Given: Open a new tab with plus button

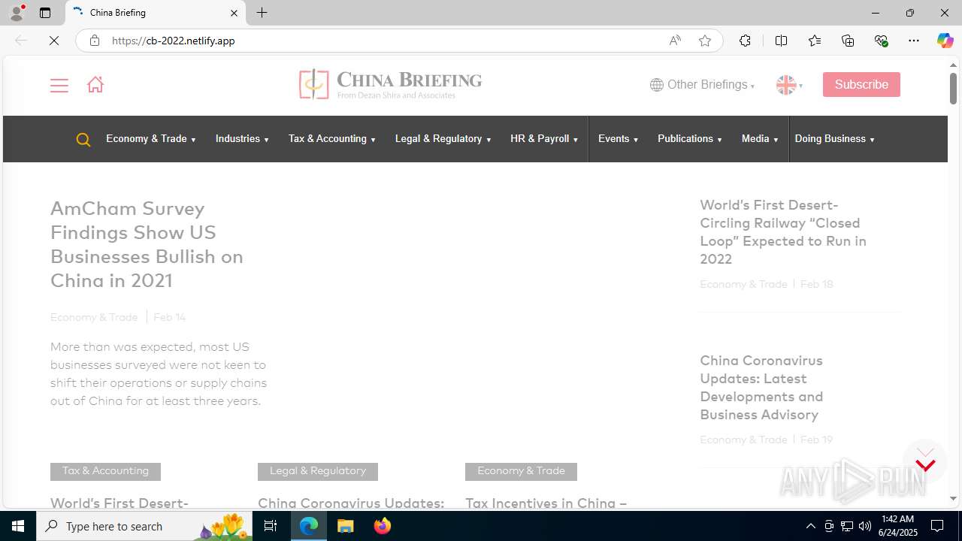Looking at the screenshot, I should point(262,13).
